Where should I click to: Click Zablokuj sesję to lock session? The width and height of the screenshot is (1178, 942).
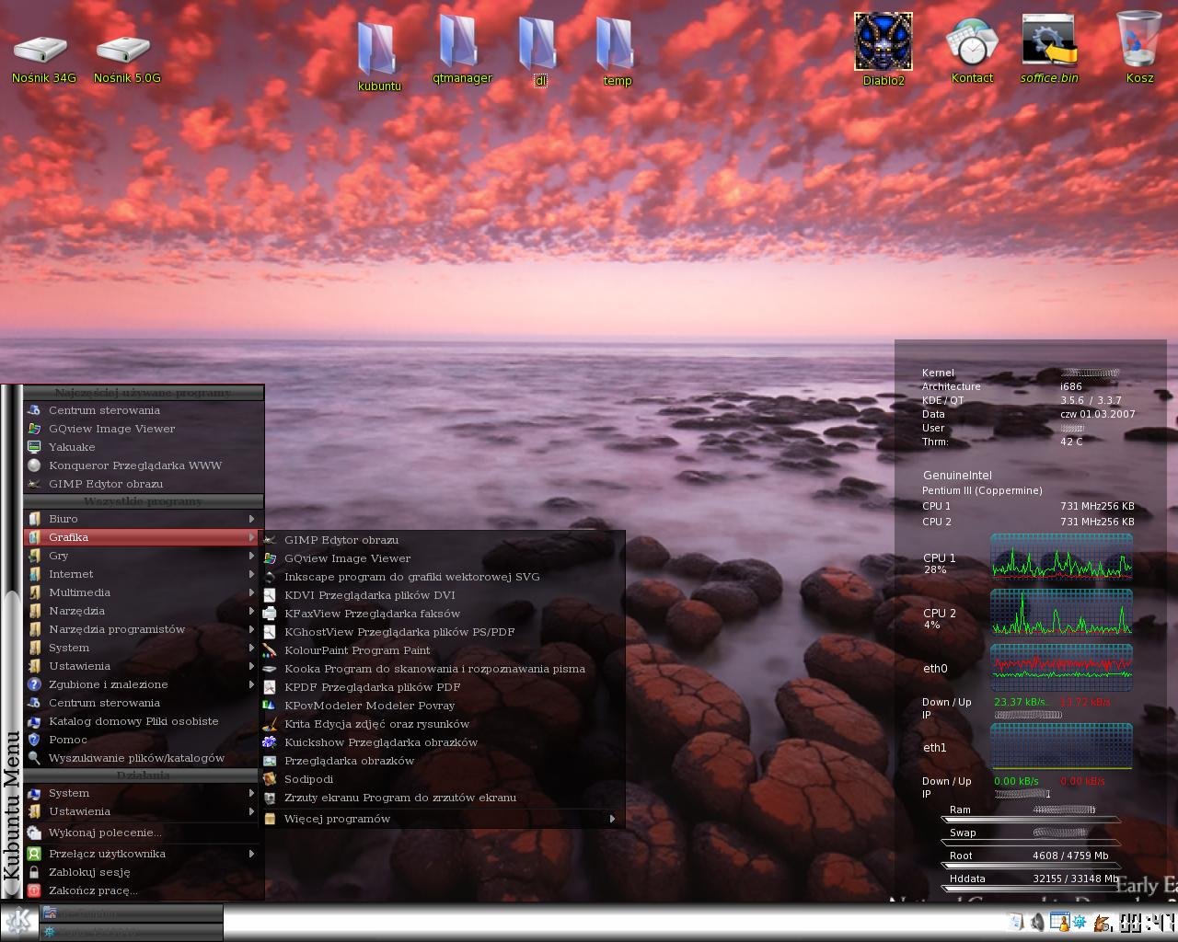pos(142,872)
